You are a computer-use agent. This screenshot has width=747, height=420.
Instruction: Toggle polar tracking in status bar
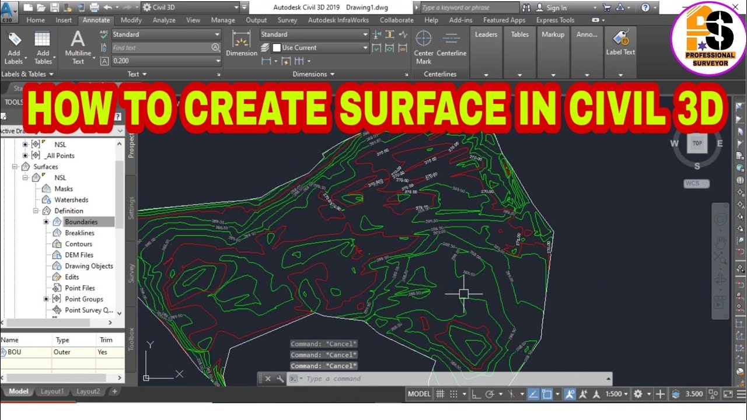(x=490, y=394)
